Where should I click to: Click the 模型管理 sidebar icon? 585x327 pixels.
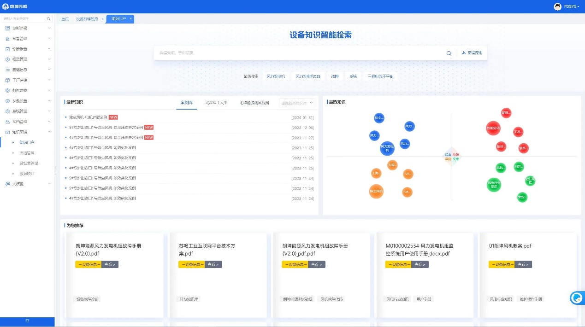click(7, 59)
